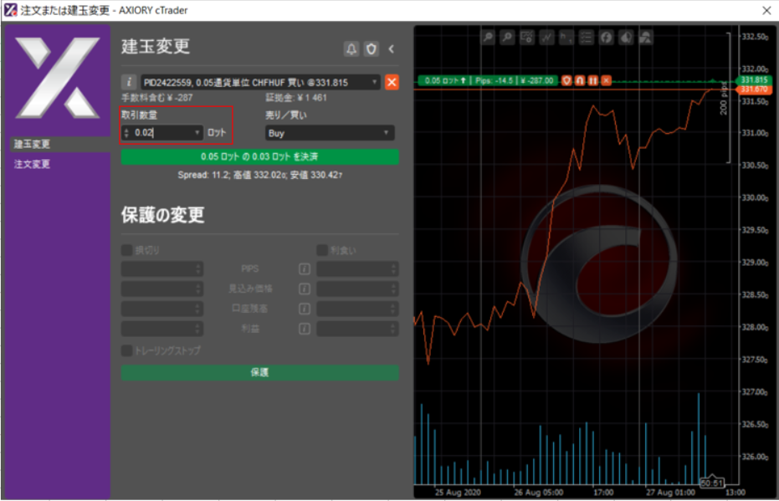The width and height of the screenshot is (779, 501).
Task: Click the shield protection icon near title
Action: click(x=372, y=49)
